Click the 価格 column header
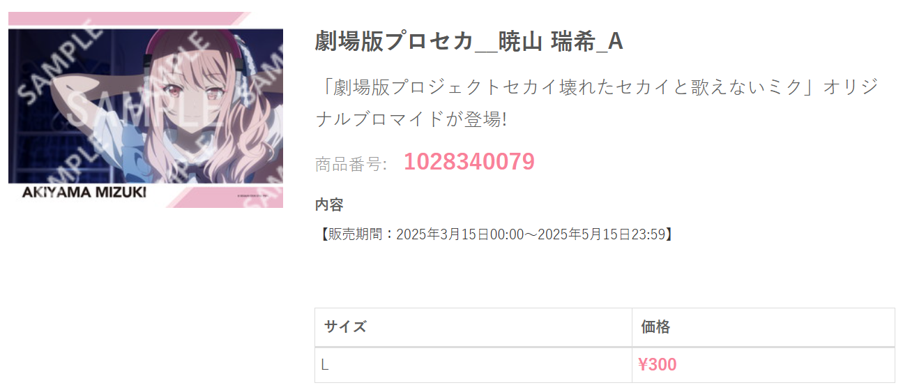Screen dimensions: 903x390 point(763,327)
